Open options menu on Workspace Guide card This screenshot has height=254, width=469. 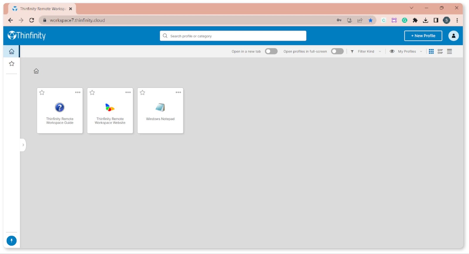[x=78, y=92]
